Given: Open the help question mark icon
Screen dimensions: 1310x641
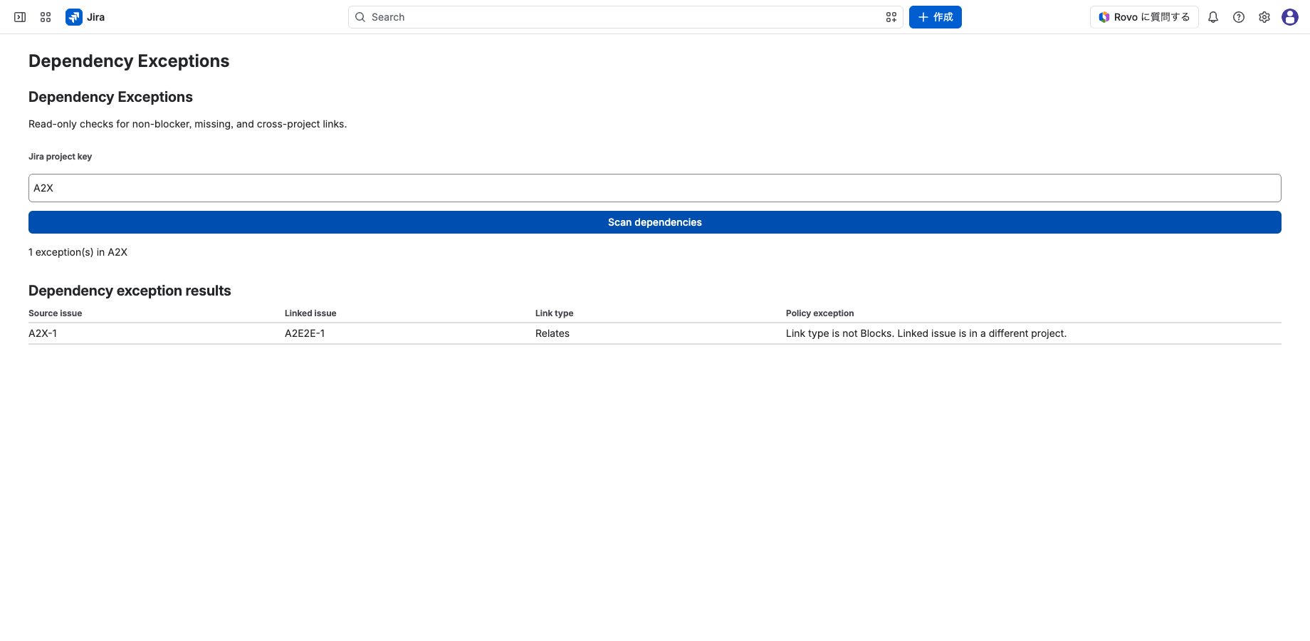Looking at the screenshot, I should pos(1239,17).
